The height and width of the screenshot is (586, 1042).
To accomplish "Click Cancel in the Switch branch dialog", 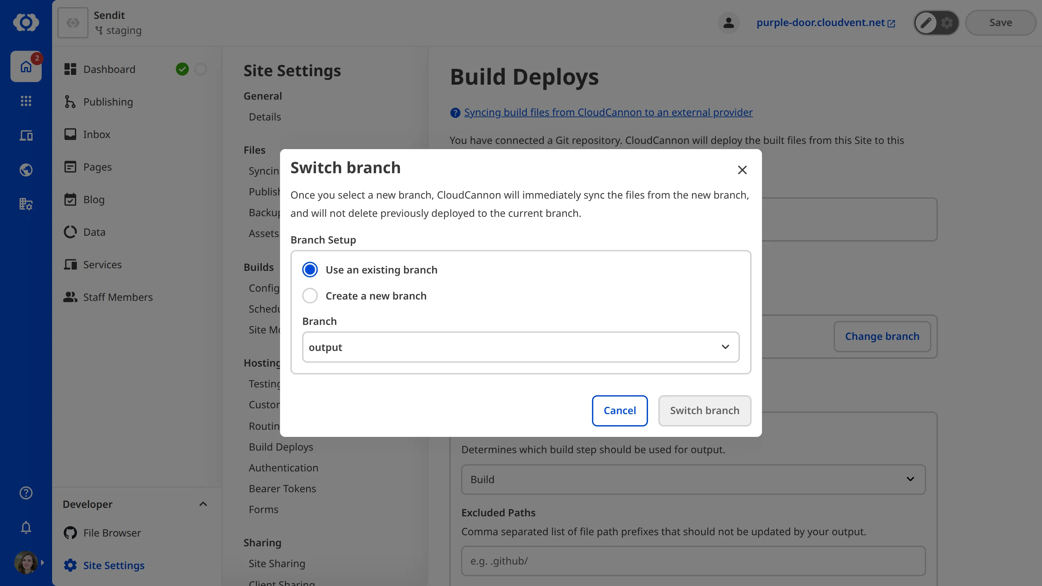I will 620,411.
